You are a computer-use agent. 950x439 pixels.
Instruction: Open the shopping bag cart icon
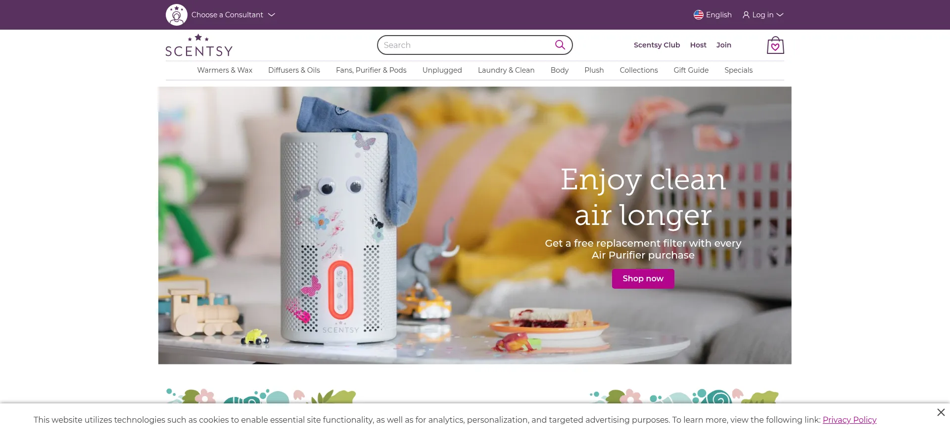775,45
